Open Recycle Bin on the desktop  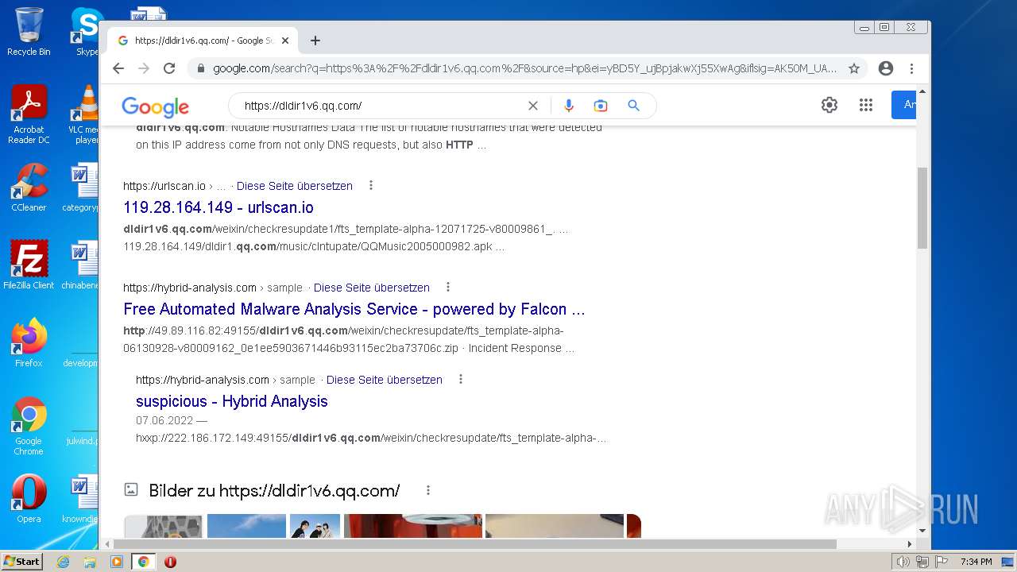point(29,32)
